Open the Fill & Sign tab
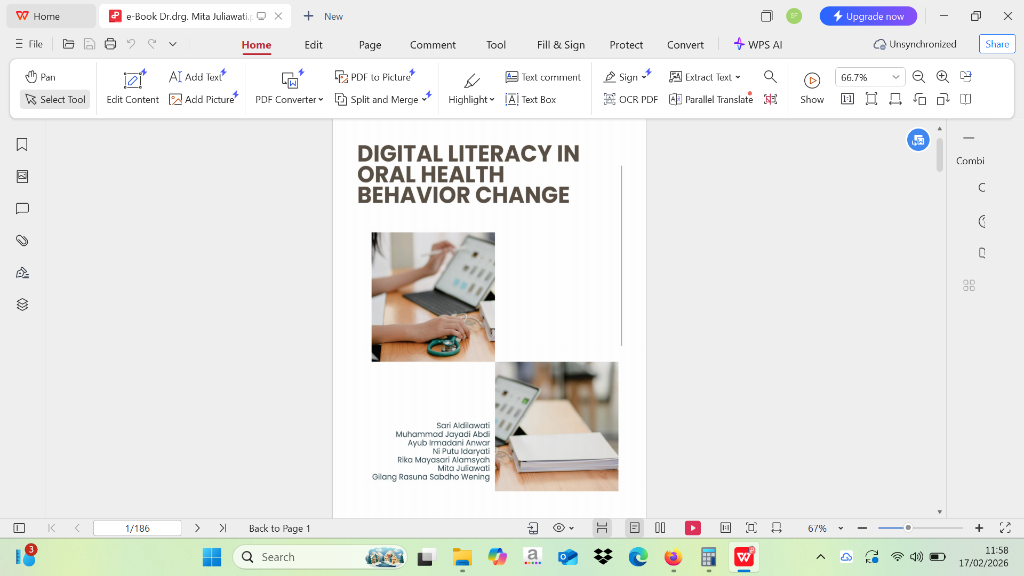Screen dimensions: 1024x576 tap(561, 45)
